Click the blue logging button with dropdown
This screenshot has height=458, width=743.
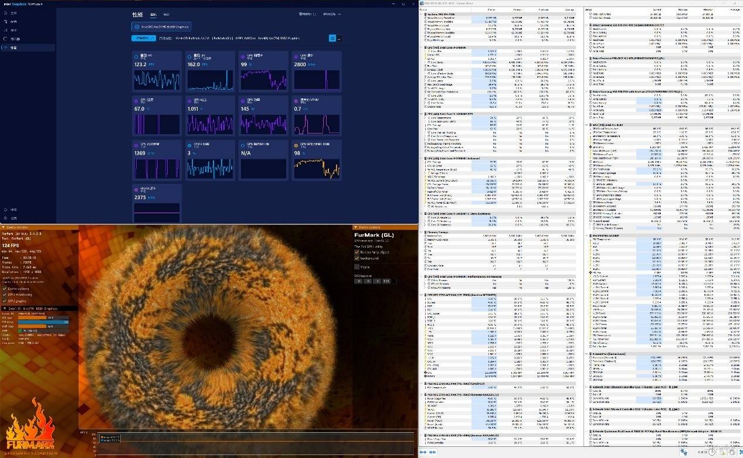coord(143,38)
